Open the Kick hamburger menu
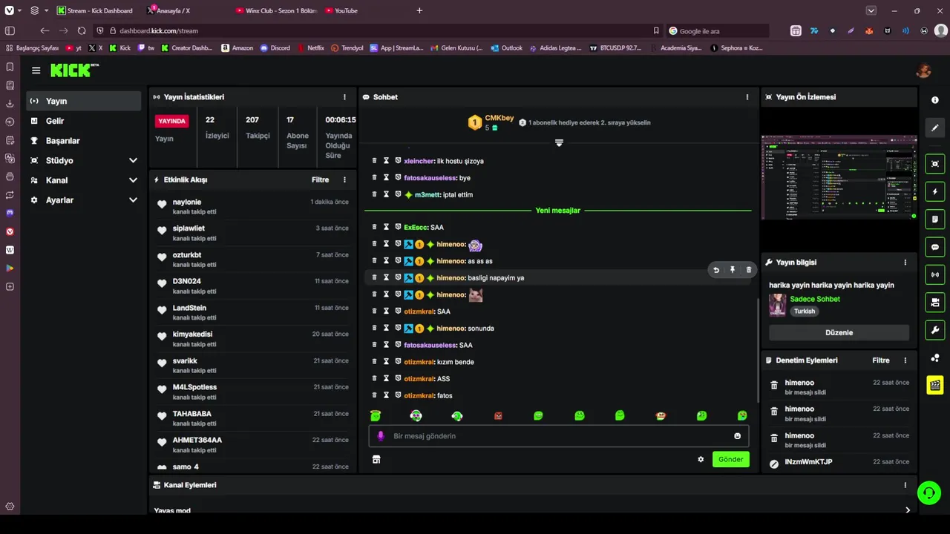Viewport: 950px width, 534px height. click(x=36, y=70)
